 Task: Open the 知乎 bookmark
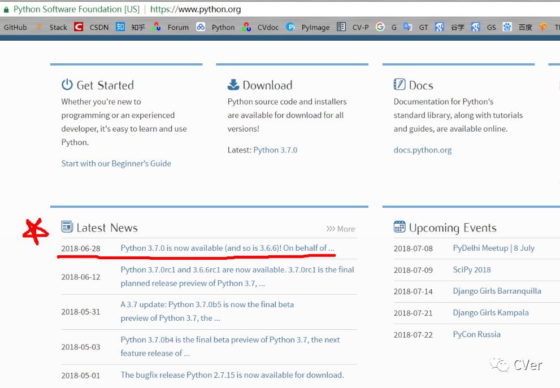coord(131,27)
